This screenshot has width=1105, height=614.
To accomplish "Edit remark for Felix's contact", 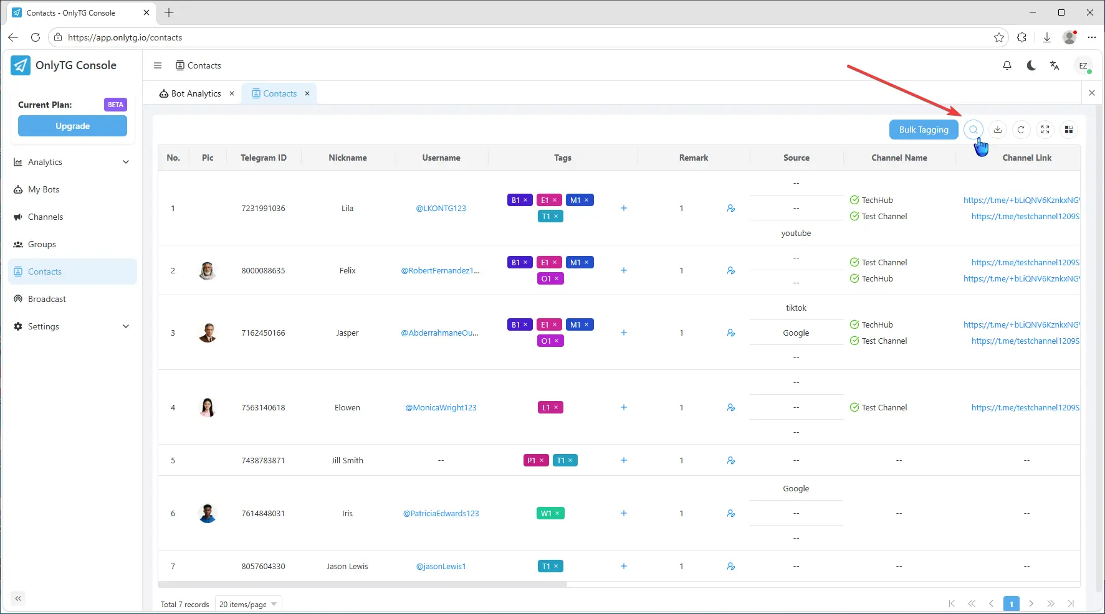I will tap(730, 270).
